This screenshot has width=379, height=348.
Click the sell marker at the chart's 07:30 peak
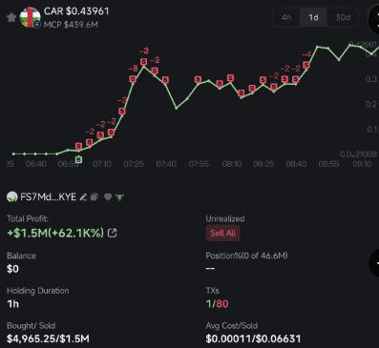[143, 62]
